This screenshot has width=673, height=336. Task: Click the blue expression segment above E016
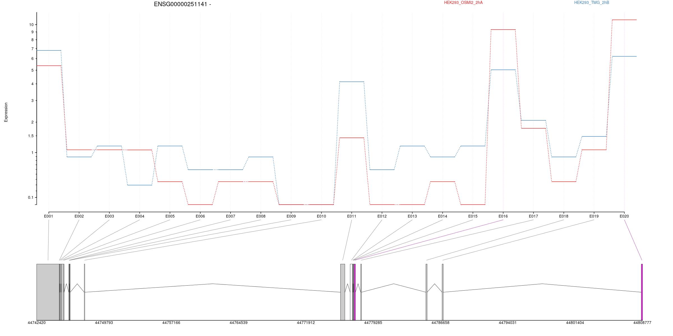pos(503,70)
